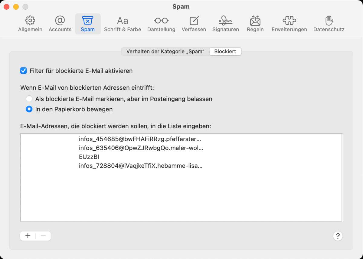Viewport: 363px width, 259px height.
Task: Open Schrift & Farbe preferences
Action: tap(123, 24)
